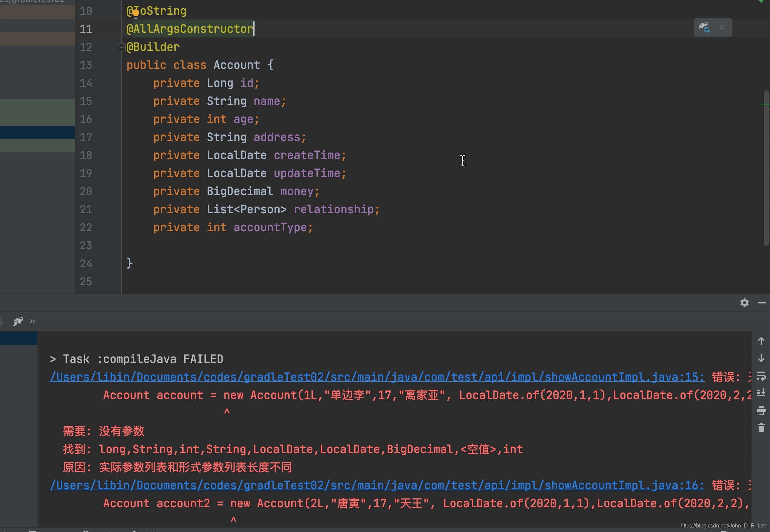Screen dimensions: 770x532
Task: Click the Load Gradle Changes elephant icon
Action: tap(704, 27)
